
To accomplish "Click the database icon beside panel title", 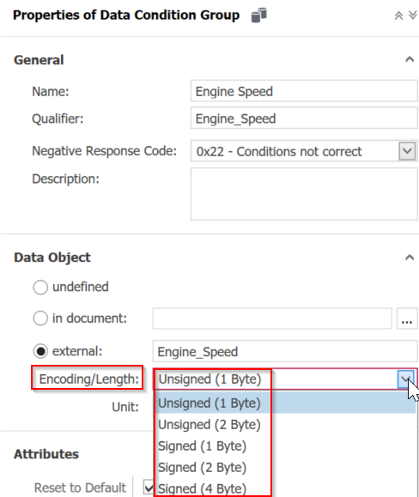I will [259, 15].
